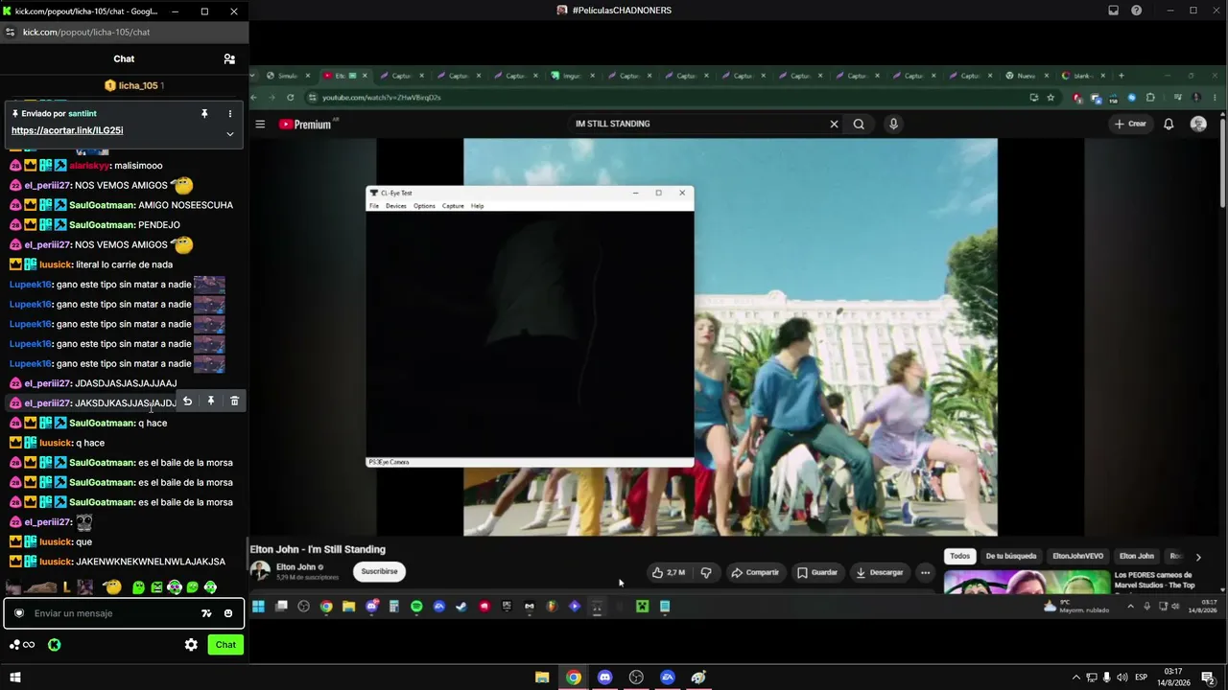1228x690 pixels.
Task: Open the volume control in tray
Action: click(x=1122, y=678)
